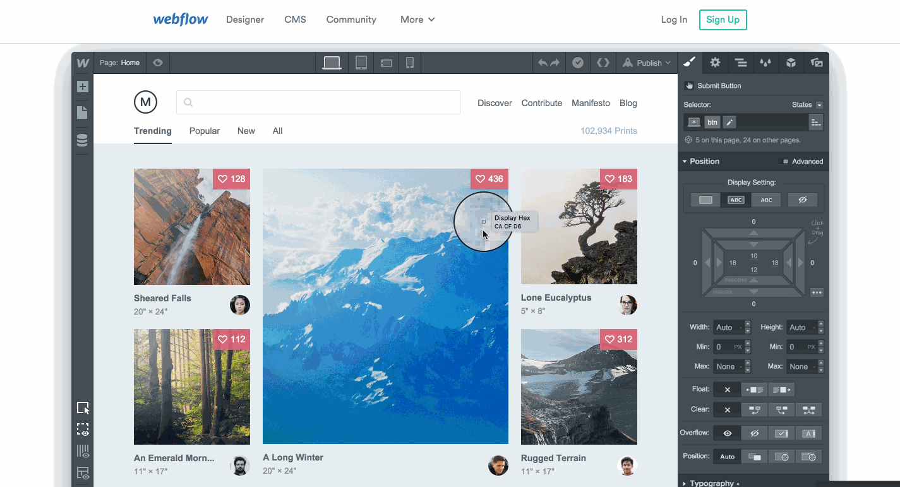Open the Asset Manager images tab
900x487 pixels.
(817, 62)
